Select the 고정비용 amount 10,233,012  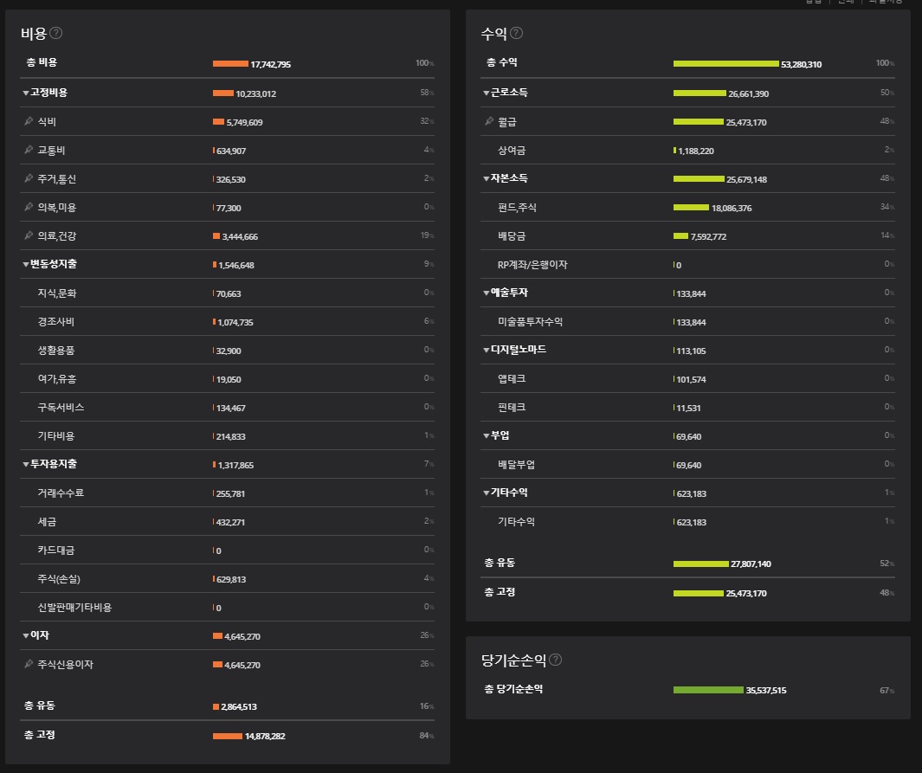click(255, 93)
